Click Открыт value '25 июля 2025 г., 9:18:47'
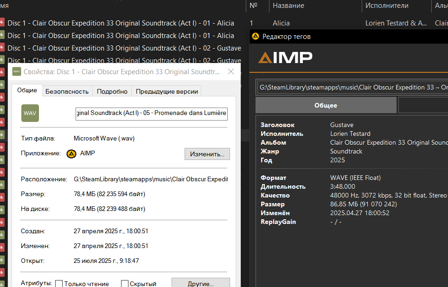Image resolution: width=448 pixels, height=287 pixels. (106, 261)
